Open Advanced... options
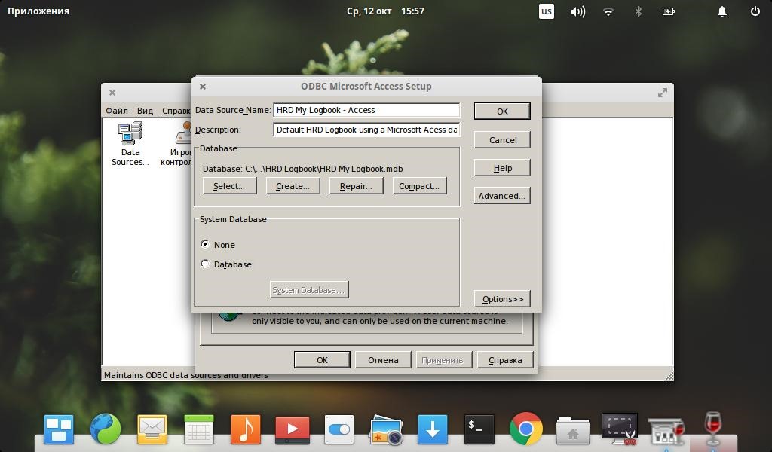This screenshot has width=772, height=452. [x=502, y=196]
